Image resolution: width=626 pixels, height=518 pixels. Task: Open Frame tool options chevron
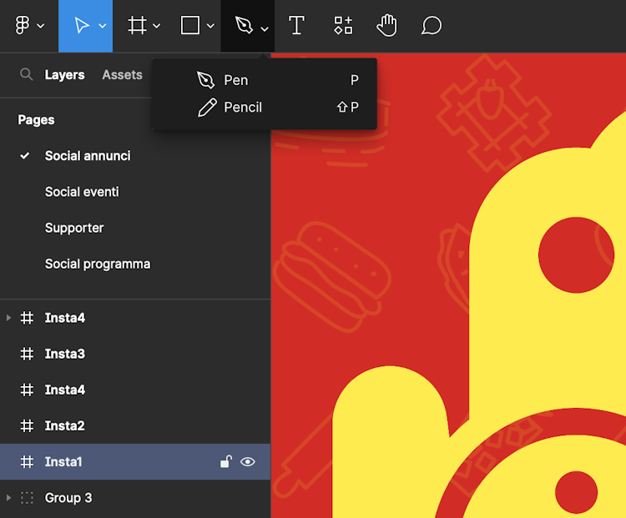pos(157,26)
